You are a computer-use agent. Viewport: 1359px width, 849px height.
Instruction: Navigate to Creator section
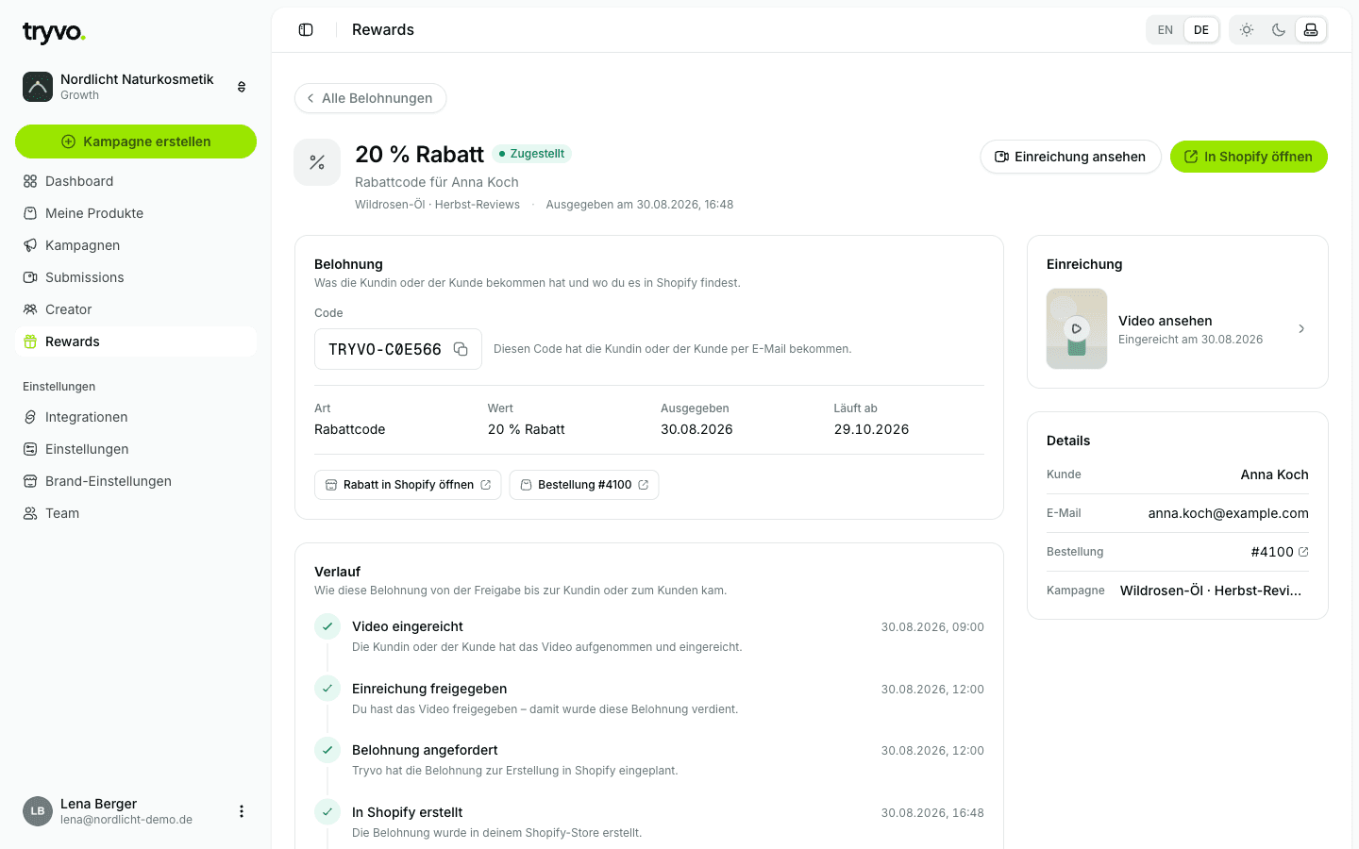tap(136, 309)
